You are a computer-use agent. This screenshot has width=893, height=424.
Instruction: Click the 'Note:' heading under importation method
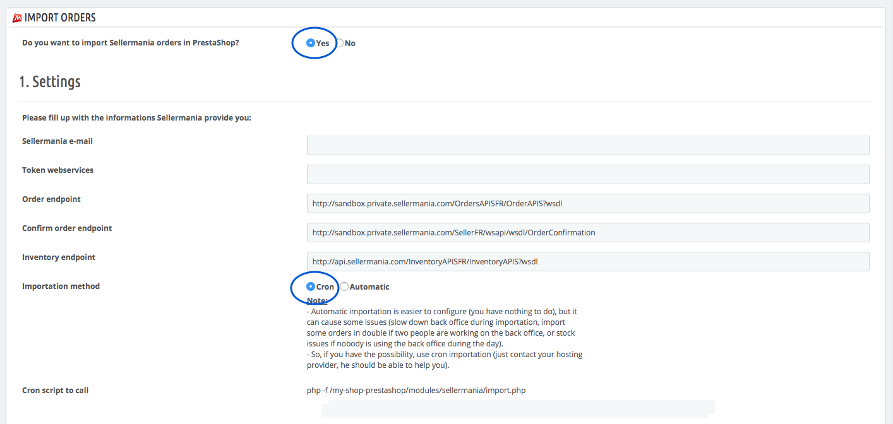tap(317, 301)
